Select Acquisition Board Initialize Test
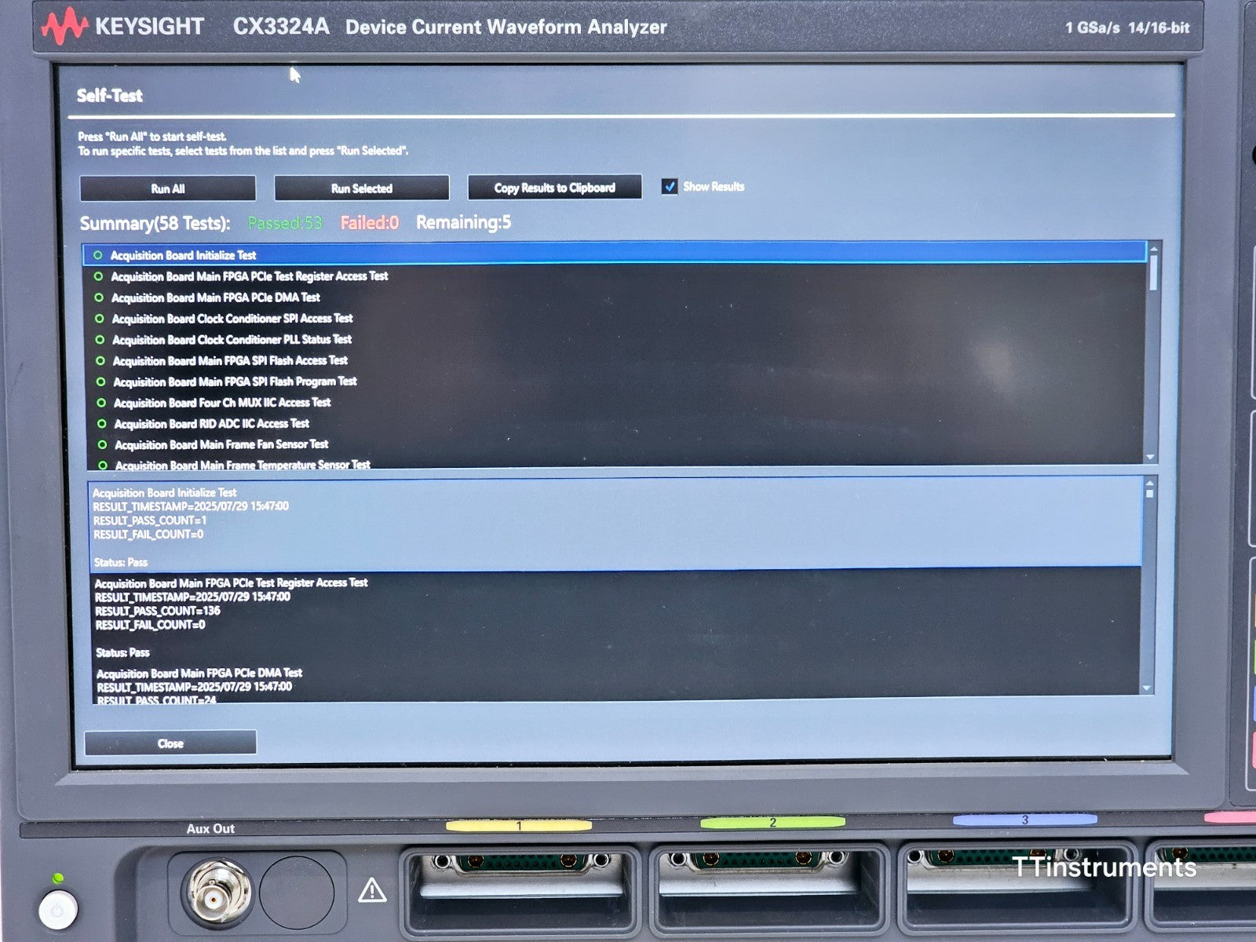This screenshot has height=942, width=1256. click(184, 255)
